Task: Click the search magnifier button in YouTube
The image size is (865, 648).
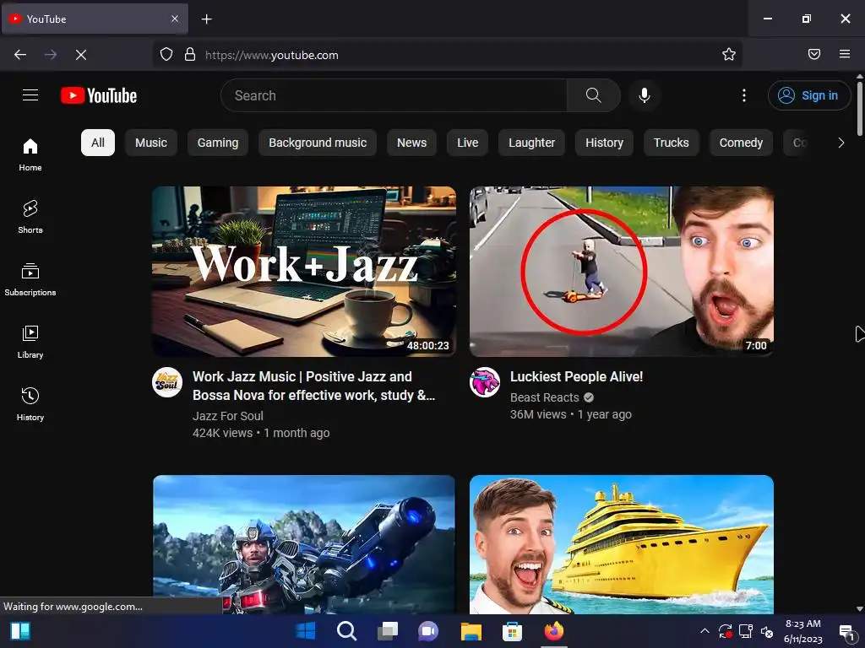Action: pyautogui.click(x=594, y=95)
